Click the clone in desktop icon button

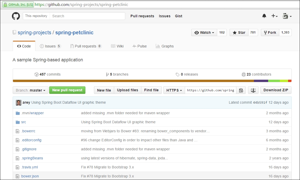coord(253,90)
